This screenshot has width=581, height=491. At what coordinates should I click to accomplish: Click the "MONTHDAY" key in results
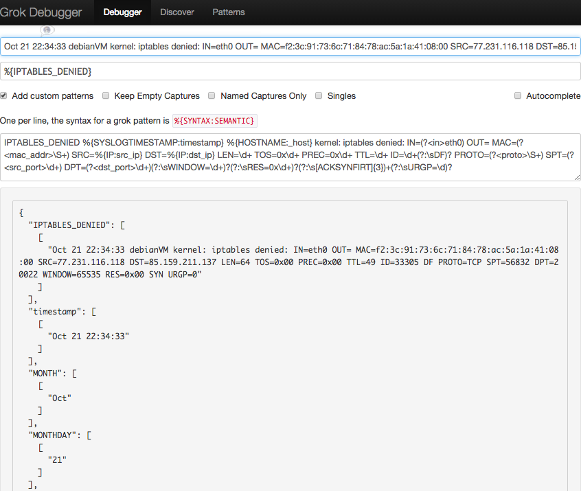pyautogui.click(x=56, y=435)
